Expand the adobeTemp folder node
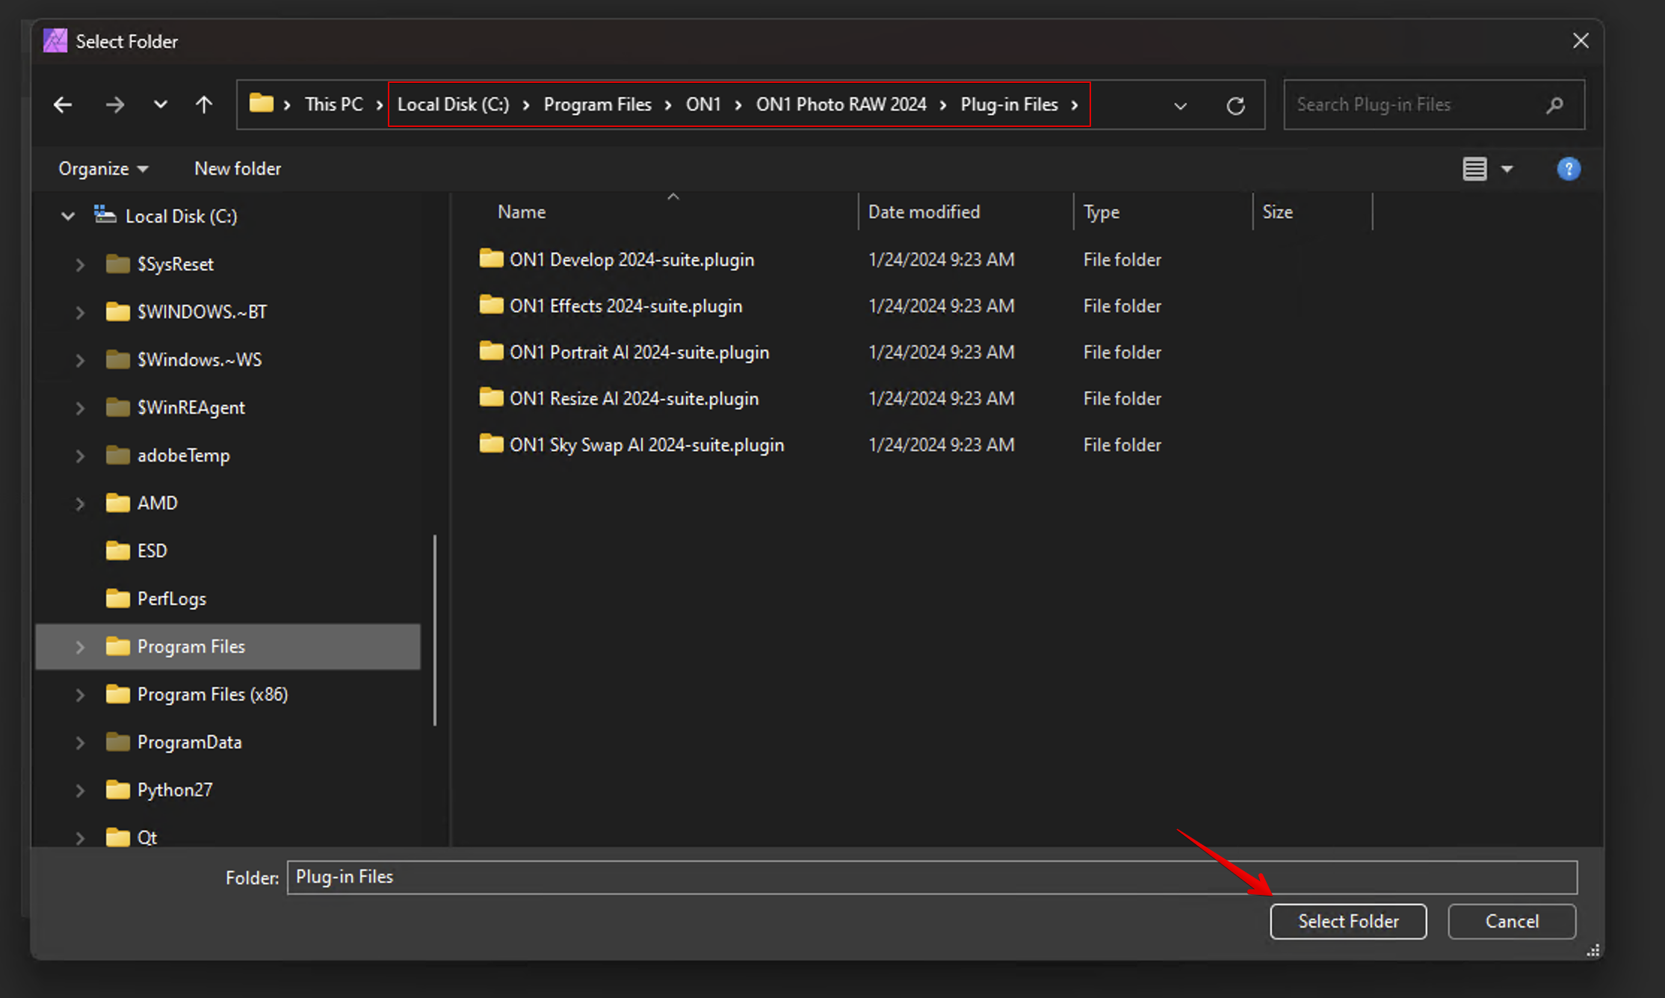 tap(80, 456)
